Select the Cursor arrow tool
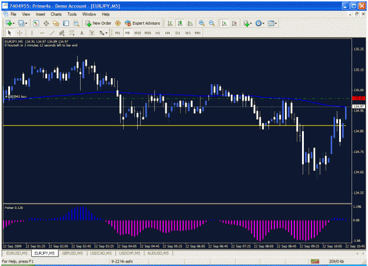Viewport: 368px width, 266px height. tap(9, 33)
